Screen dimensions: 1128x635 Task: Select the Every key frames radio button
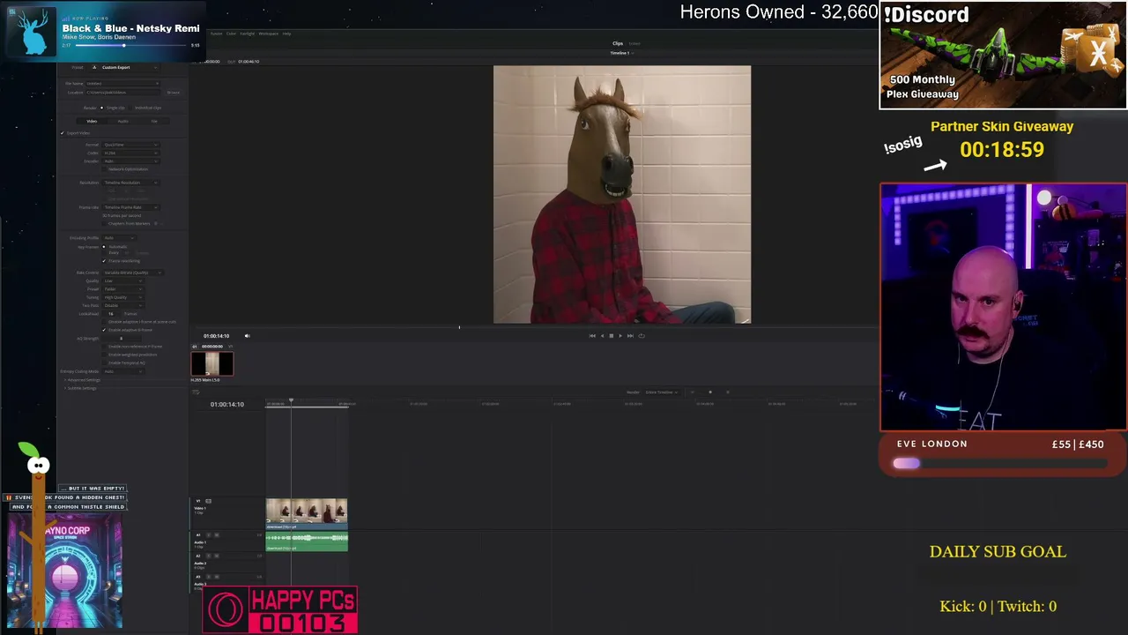(104, 253)
